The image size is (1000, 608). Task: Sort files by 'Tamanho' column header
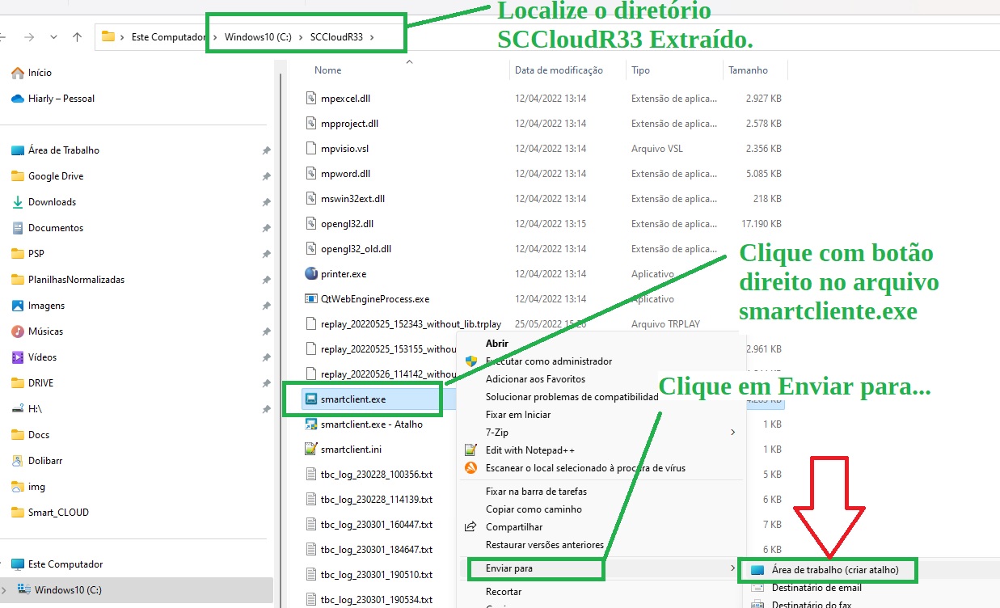pos(748,70)
